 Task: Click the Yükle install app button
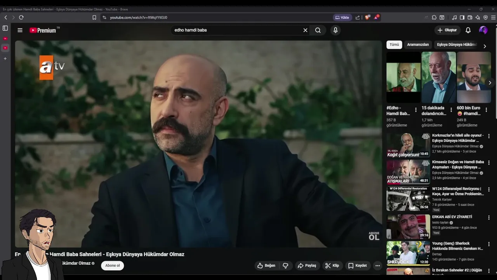coord(342,17)
